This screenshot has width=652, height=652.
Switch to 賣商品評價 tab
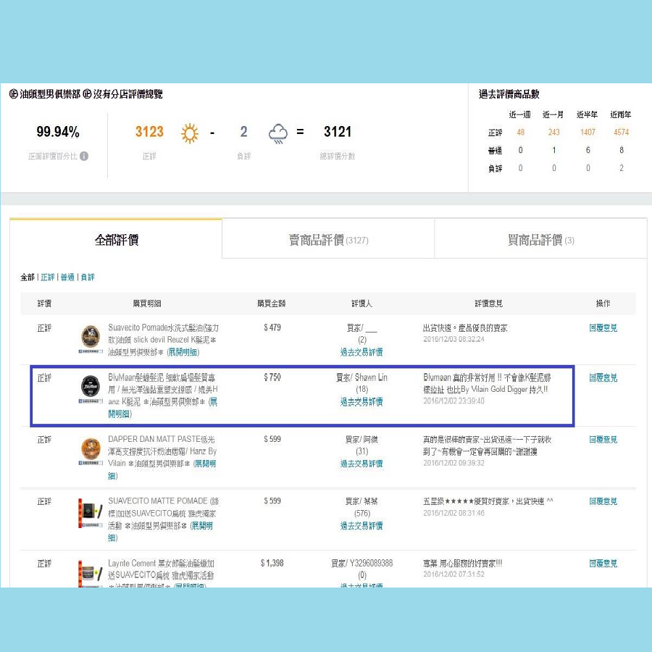point(327,240)
